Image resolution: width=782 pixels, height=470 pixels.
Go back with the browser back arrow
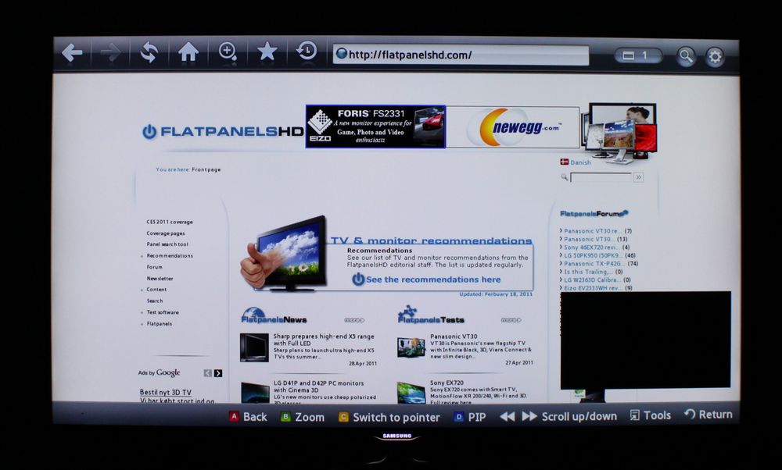pyautogui.click(x=72, y=53)
